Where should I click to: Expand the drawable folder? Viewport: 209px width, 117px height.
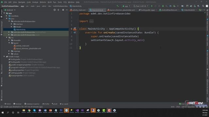(x=9, y=40)
